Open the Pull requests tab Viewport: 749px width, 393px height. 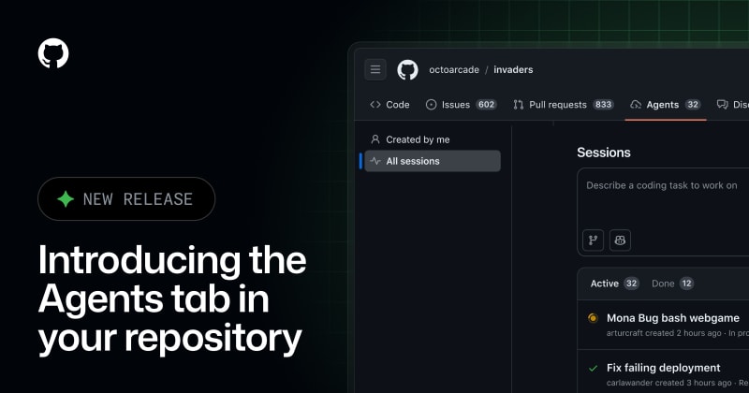(564, 105)
